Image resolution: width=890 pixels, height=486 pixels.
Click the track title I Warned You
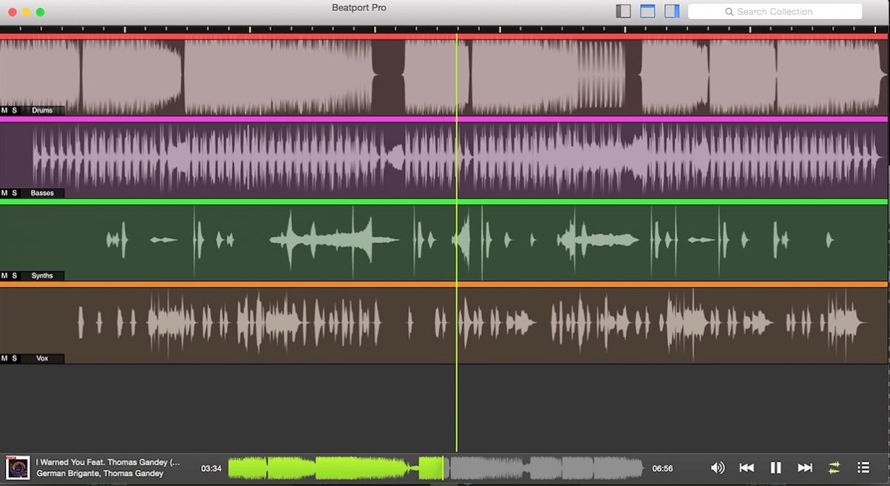[108, 462]
